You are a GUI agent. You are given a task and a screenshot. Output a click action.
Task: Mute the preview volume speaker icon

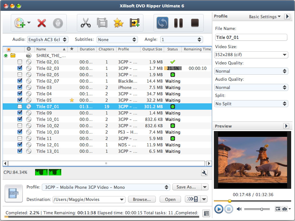point(239,209)
